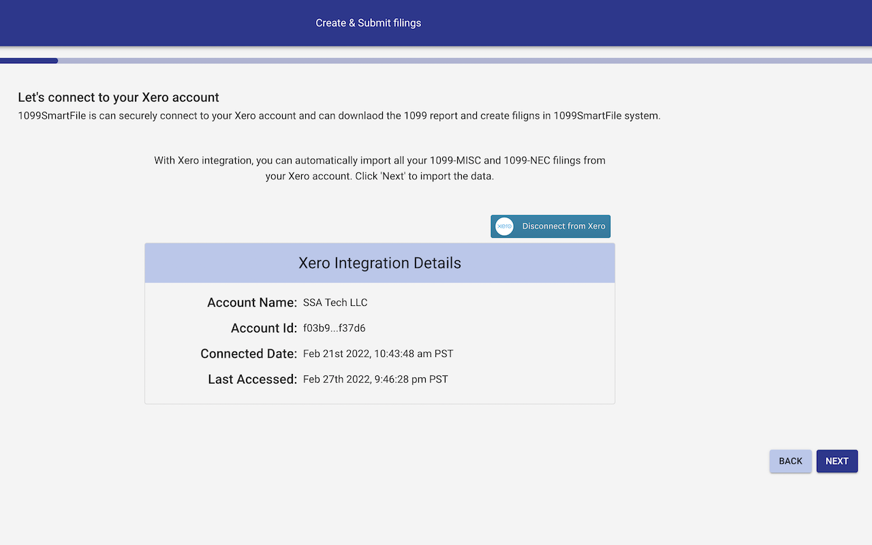
Task: Select the Xero Integration Details heading
Action: [x=379, y=263]
